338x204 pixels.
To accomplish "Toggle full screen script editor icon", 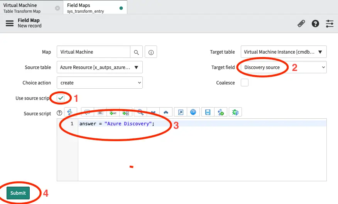I will tap(180, 112).
